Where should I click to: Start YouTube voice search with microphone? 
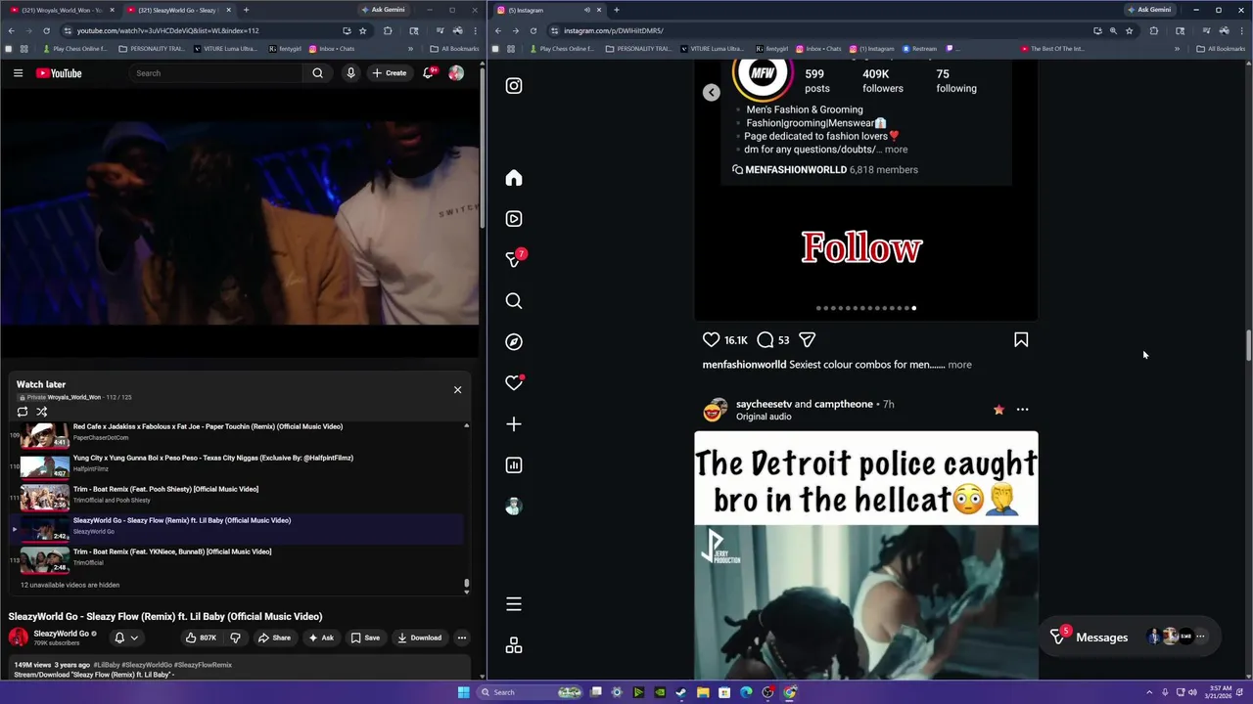350,73
